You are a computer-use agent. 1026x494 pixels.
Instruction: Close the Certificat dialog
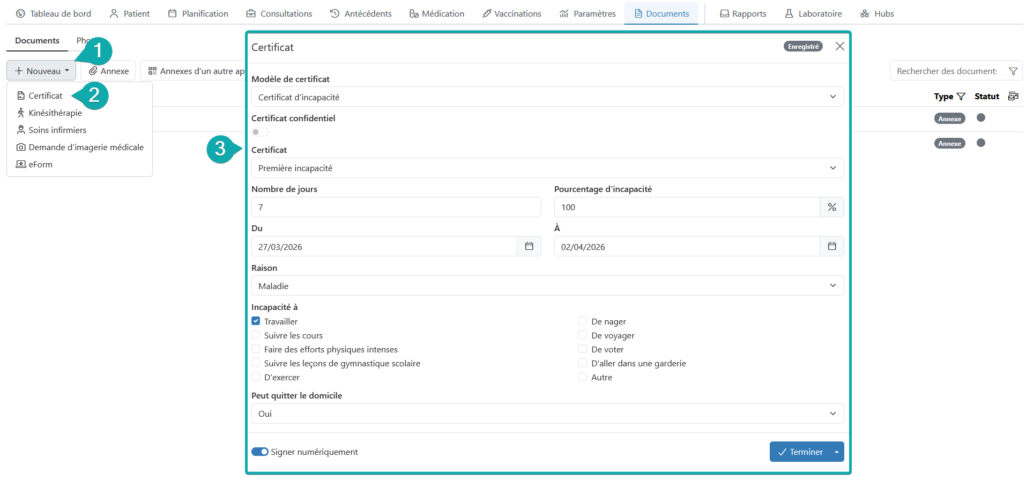tap(839, 46)
